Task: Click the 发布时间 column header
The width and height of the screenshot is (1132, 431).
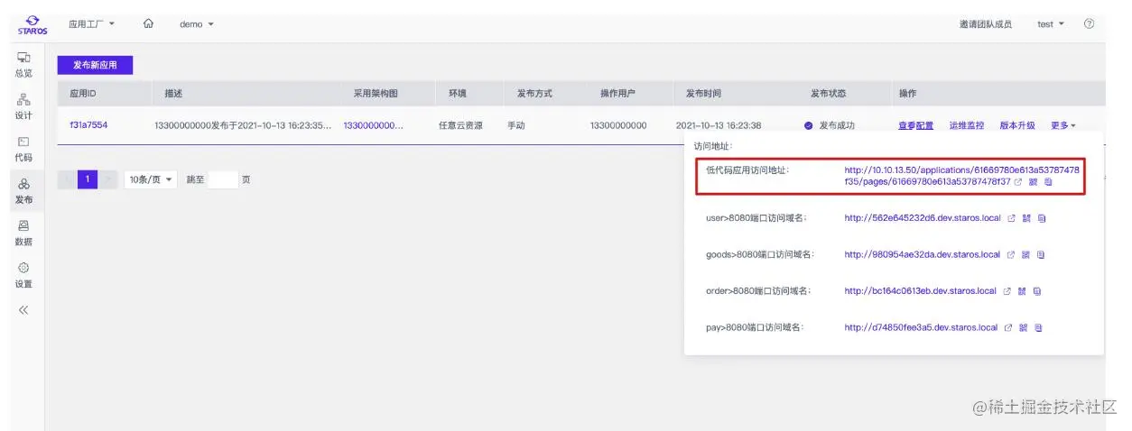Action: [x=703, y=94]
